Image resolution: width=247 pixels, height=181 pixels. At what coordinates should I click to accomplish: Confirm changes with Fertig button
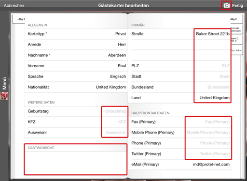(237, 5)
